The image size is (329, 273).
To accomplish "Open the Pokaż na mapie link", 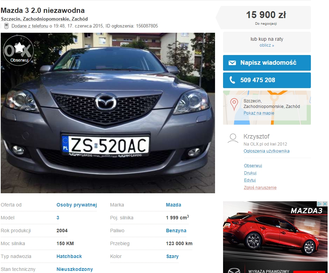I will click(x=259, y=113).
